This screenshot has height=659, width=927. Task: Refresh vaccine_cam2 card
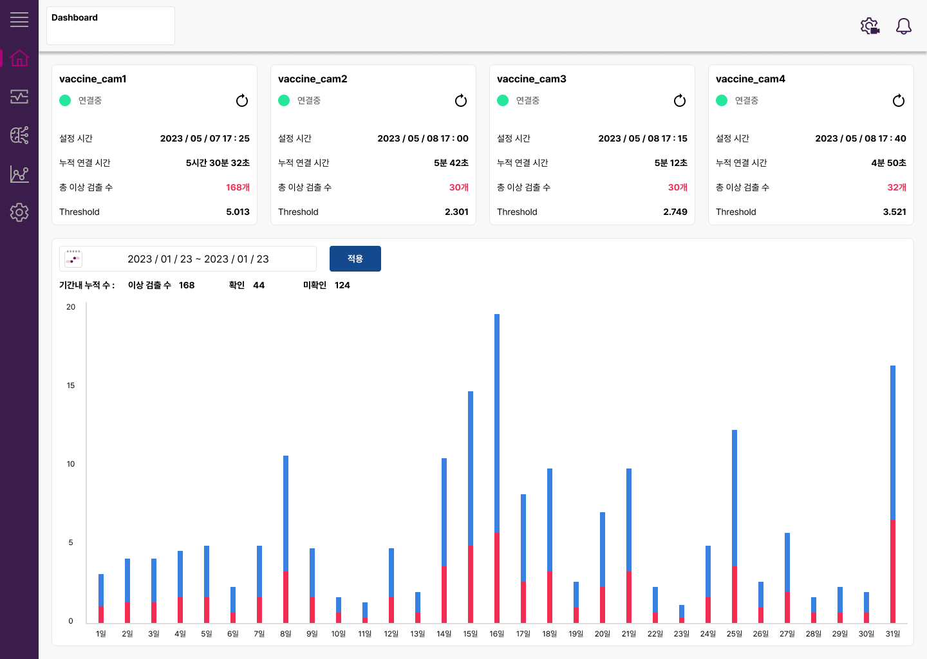point(461,100)
